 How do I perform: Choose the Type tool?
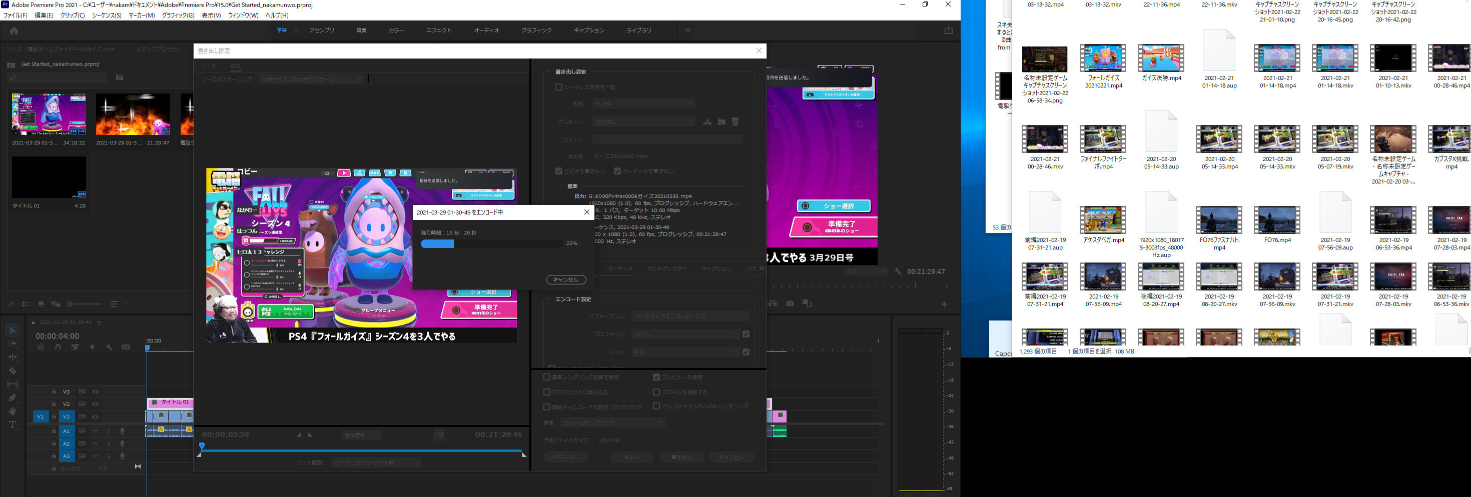[x=12, y=424]
